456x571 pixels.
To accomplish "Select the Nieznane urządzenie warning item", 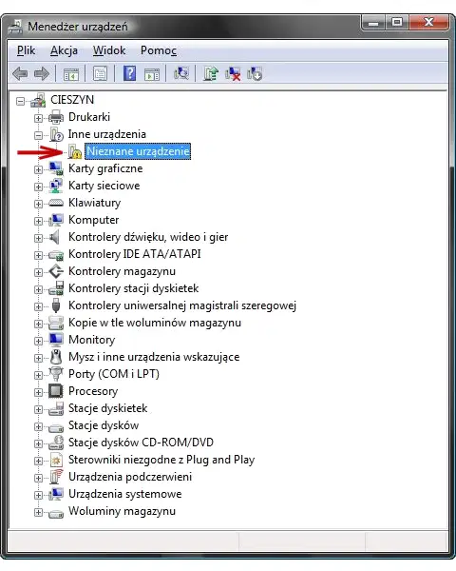I will point(138,151).
